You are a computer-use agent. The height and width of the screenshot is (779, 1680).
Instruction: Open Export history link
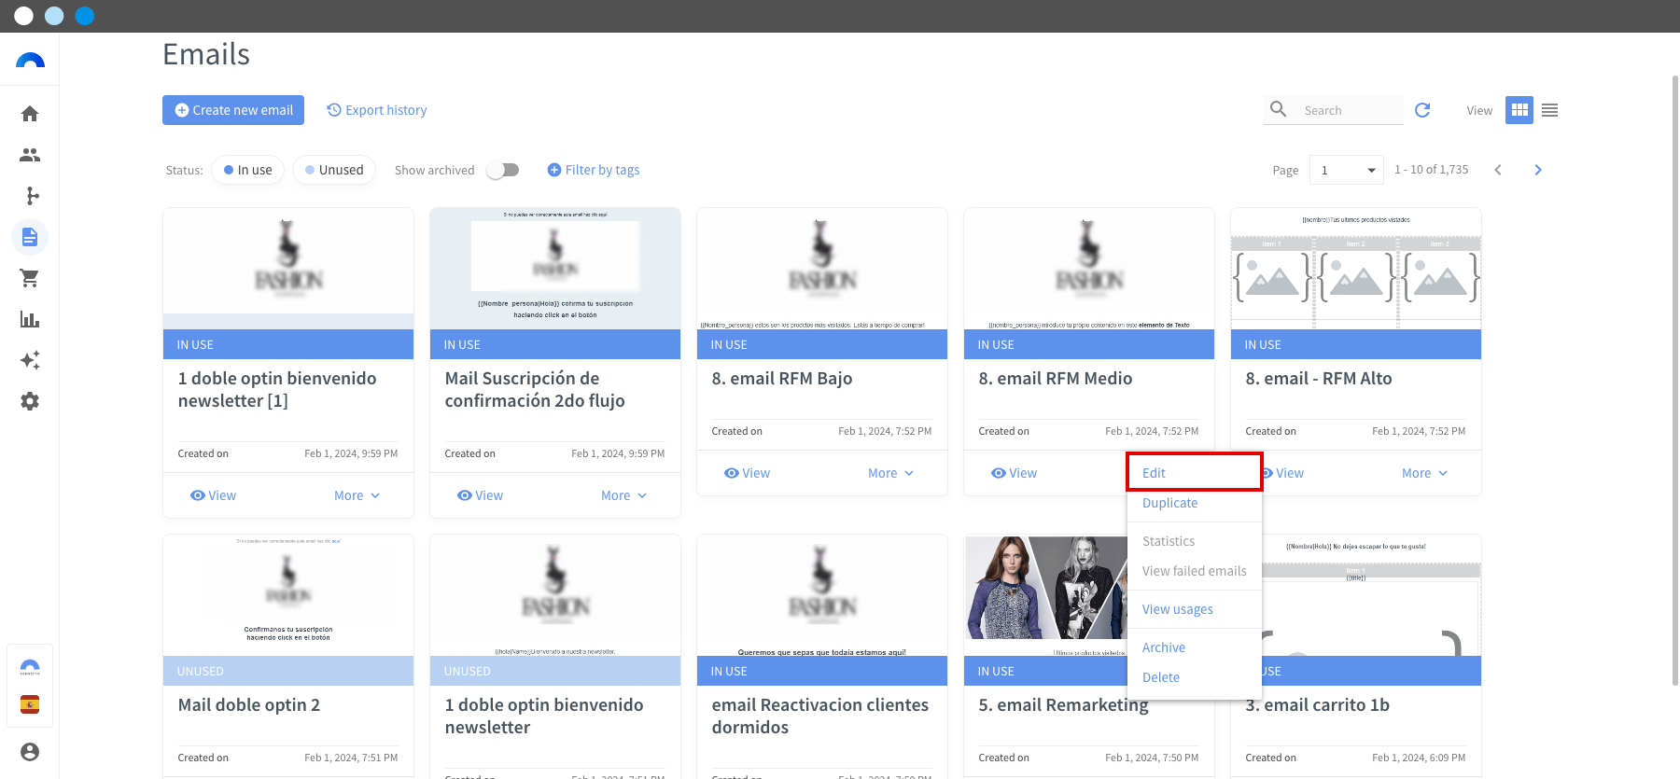pyautogui.click(x=377, y=110)
